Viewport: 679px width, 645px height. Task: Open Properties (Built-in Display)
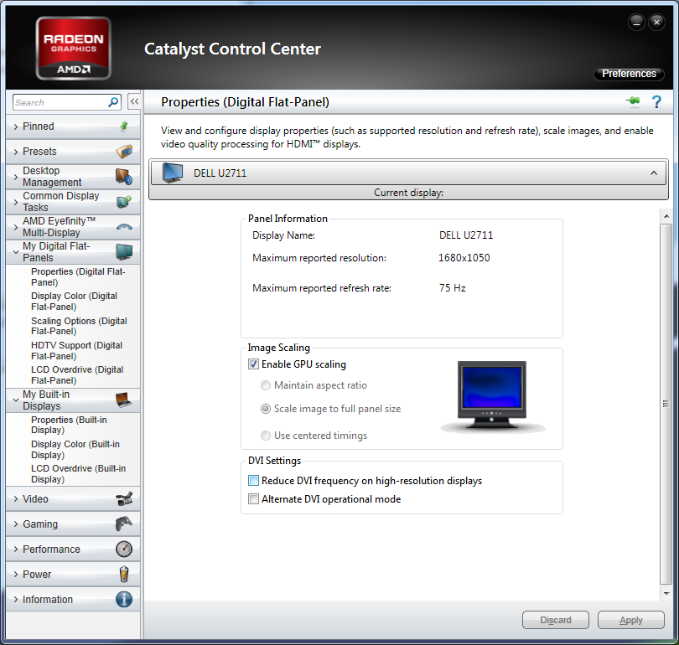coord(69,425)
